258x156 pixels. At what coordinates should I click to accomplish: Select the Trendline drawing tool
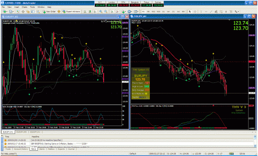pyautogui.click(x=211, y=12)
